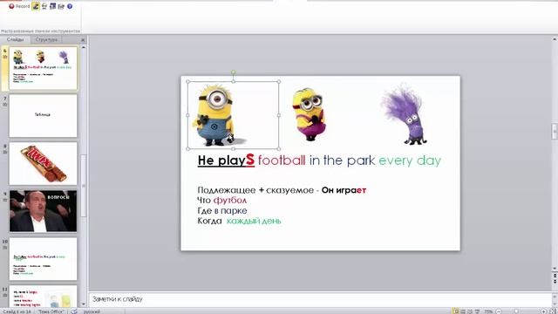Screen dimensions: 558x314
Task: Click the webcam-like icon in add-in toolbar
Action: point(44,6)
